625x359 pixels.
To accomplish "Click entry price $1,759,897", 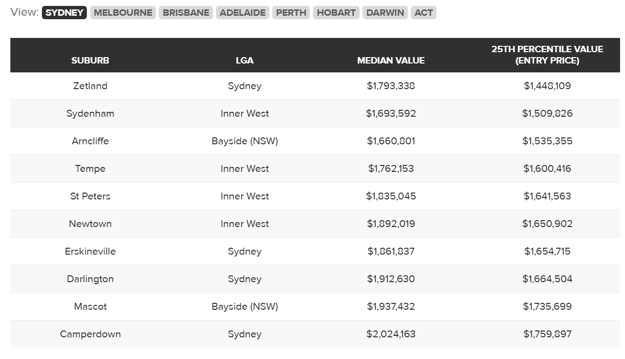I will coord(548,334).
